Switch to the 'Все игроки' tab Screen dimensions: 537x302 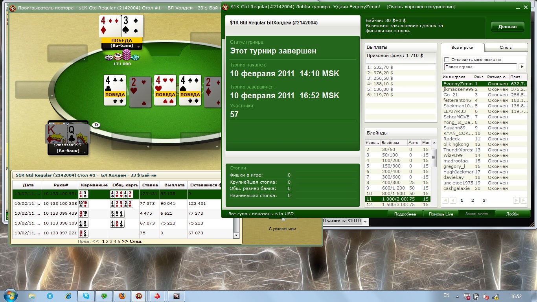(462, 47)
